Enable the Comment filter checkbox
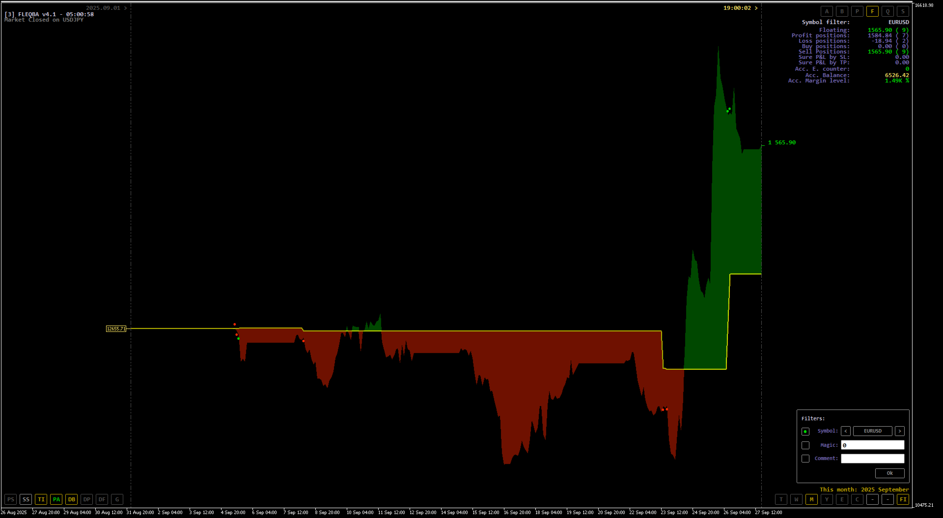943x518 pixels. [x=805, y=459]
